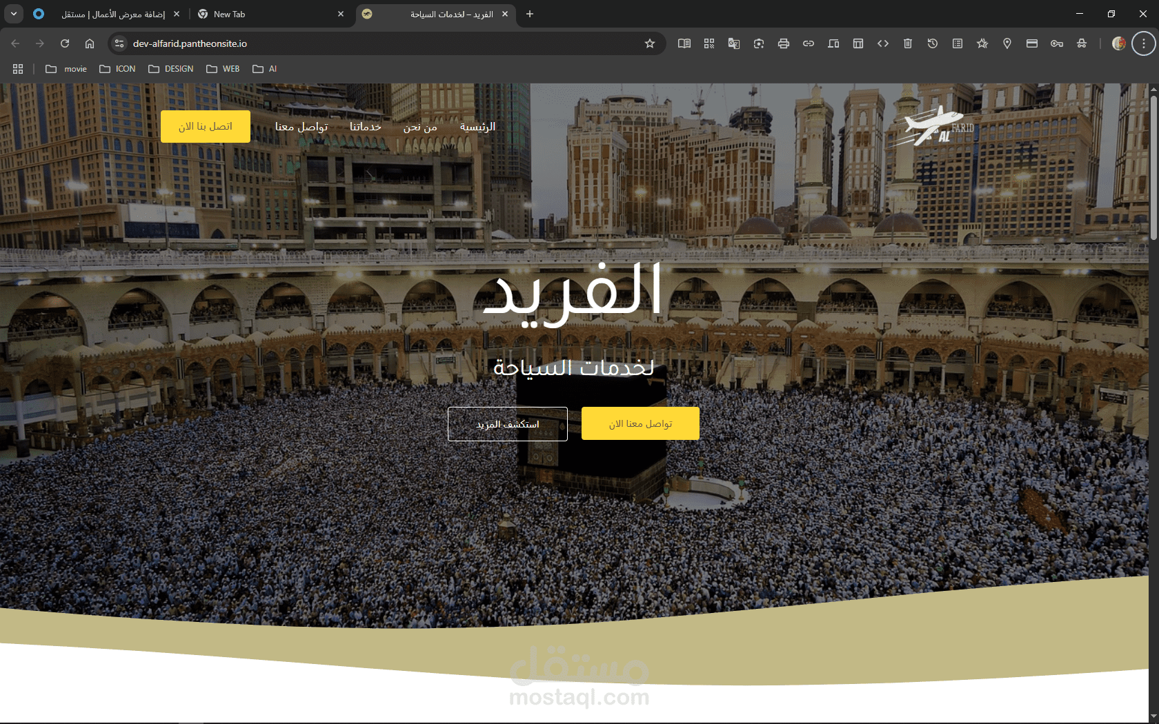
Task: Close the مستقل portfolio tab
Action: pos(177,14)
